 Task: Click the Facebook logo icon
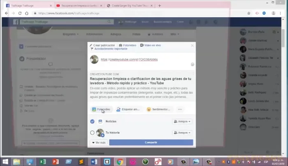(x=16, y=22)
